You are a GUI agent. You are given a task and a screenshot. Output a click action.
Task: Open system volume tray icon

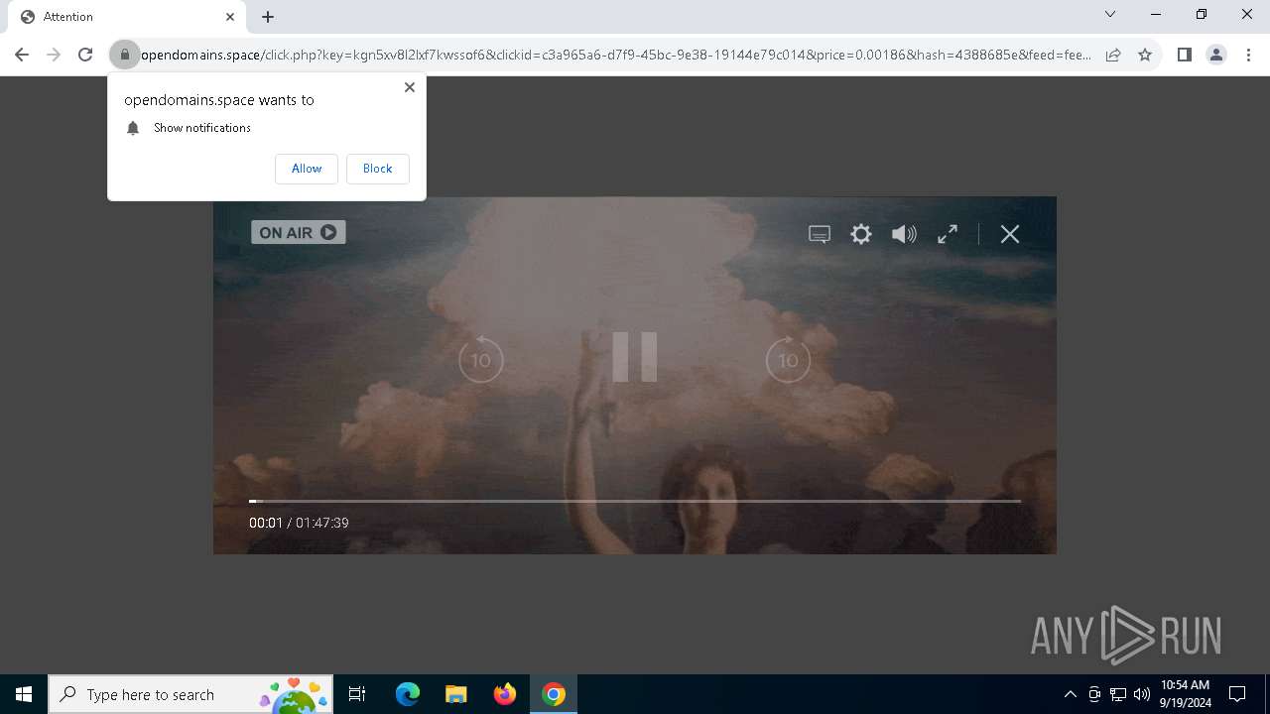coord(1141,694)
